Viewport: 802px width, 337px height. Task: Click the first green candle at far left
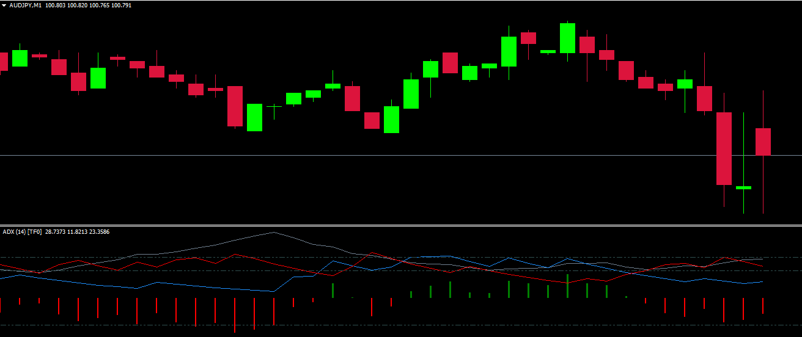click(x=20, y=58)
